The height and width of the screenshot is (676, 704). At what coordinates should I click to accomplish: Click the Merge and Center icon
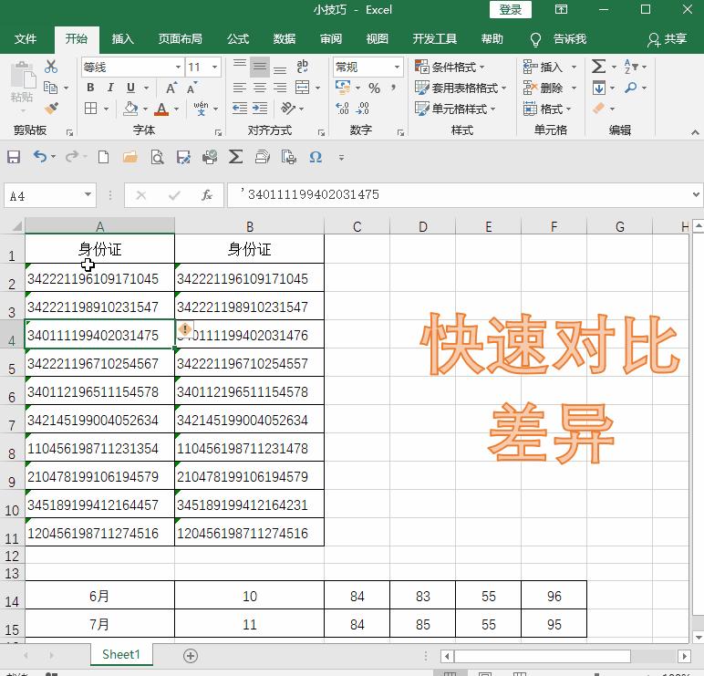tap(302, 88)
